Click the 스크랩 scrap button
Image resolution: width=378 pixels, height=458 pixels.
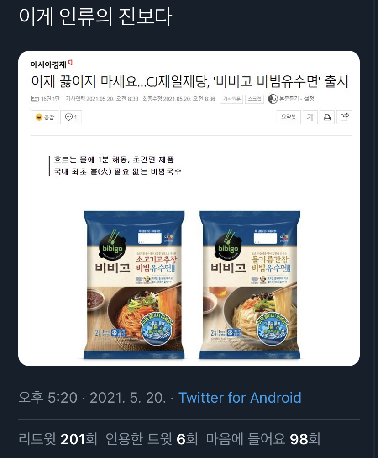click(254, 99)
